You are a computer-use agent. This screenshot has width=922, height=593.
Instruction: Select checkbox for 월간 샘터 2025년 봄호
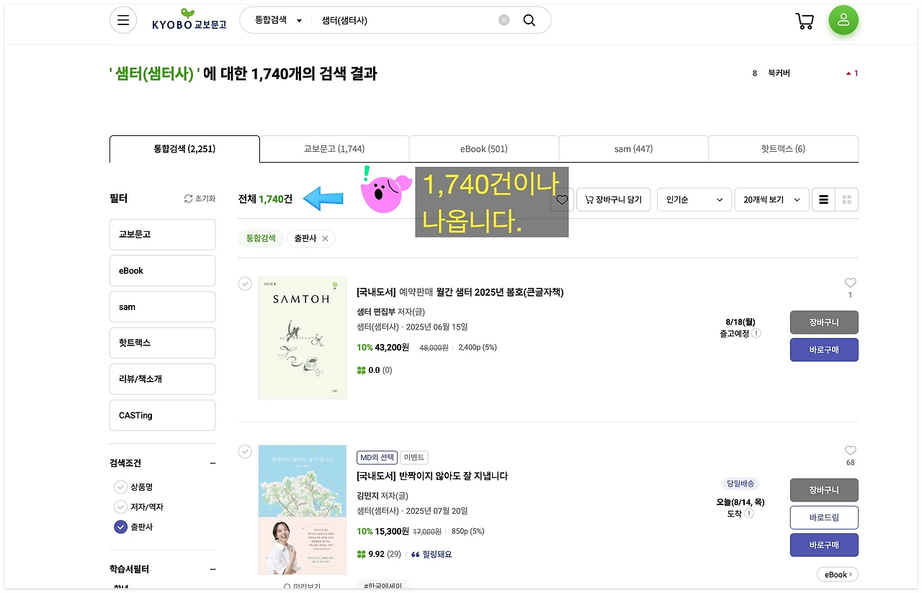pyautogui.click(x=245, y=284)
